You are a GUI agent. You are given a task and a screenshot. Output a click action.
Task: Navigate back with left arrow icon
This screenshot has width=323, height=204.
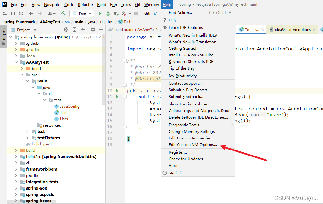click(31, 14)
